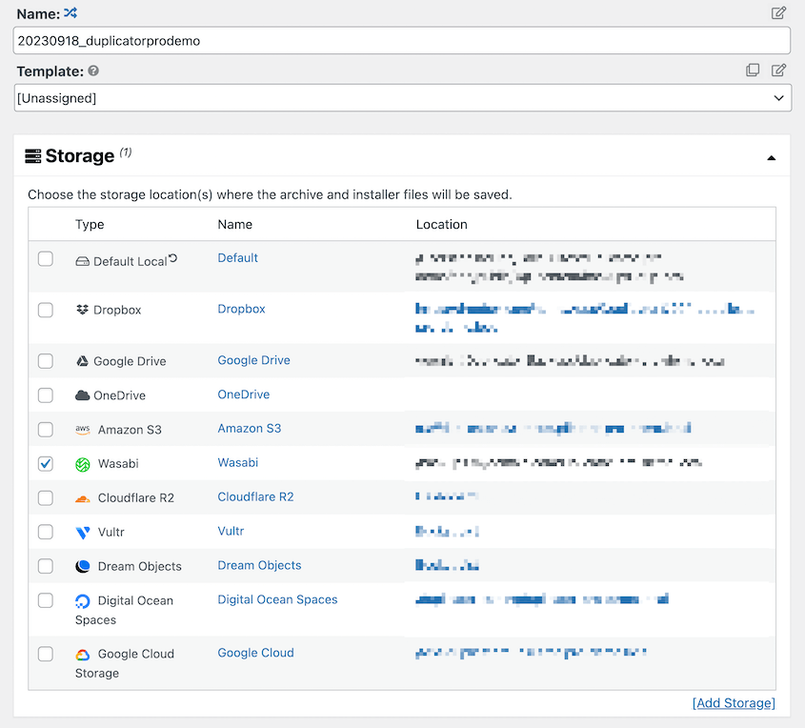Open the Dream Objects name link
The width and height of the screenshot is (805, 728).
point(259,565)
